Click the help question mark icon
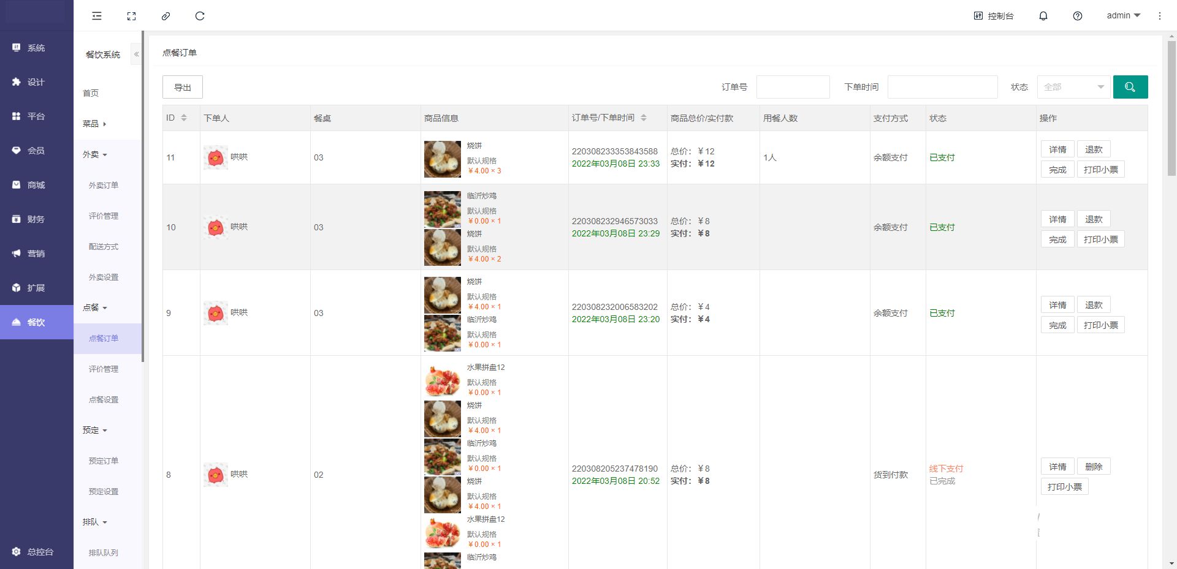This screenshot has height=569, width=1177. pos(1077,16)
